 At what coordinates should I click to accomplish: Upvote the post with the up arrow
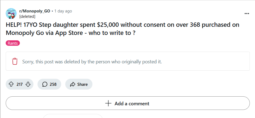click(11, 84)
